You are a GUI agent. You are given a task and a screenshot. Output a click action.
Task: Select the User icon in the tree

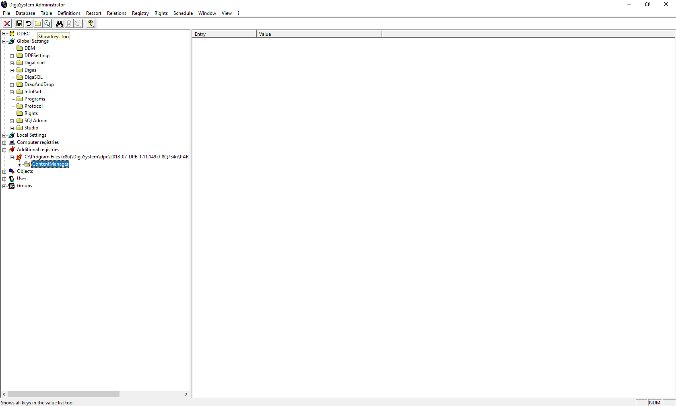12,178
